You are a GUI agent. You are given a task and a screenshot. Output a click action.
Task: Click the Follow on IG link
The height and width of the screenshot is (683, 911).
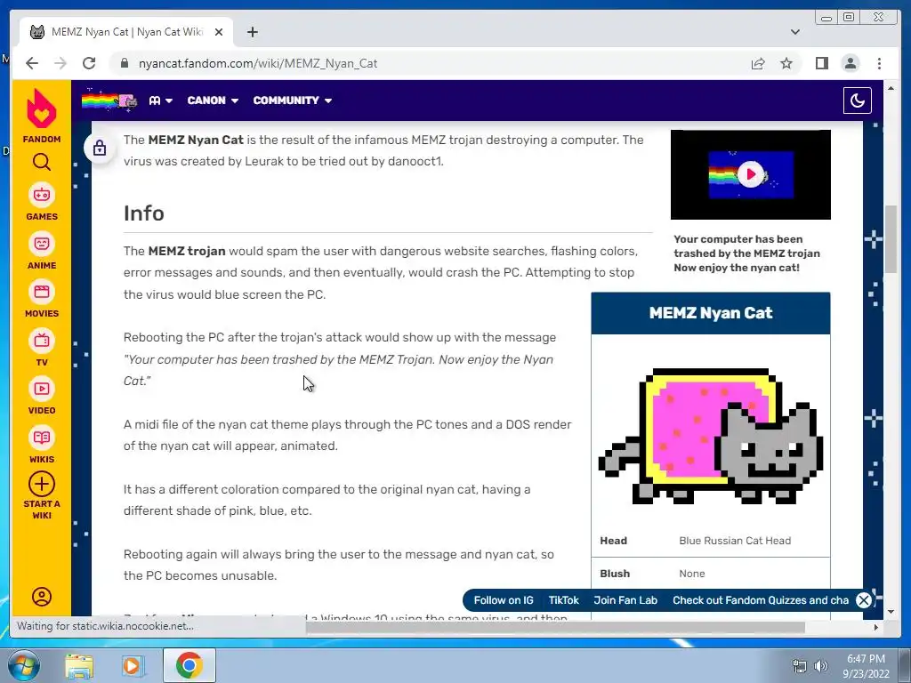click(x=504, y=600)
